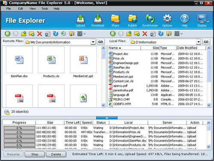The height and width of the screenshot is (161, 214).
Task: Go back in the Local Files pane
Action: (113, 33)
